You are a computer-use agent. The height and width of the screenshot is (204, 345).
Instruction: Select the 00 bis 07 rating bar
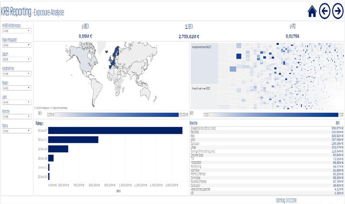(x=115, y=130)
